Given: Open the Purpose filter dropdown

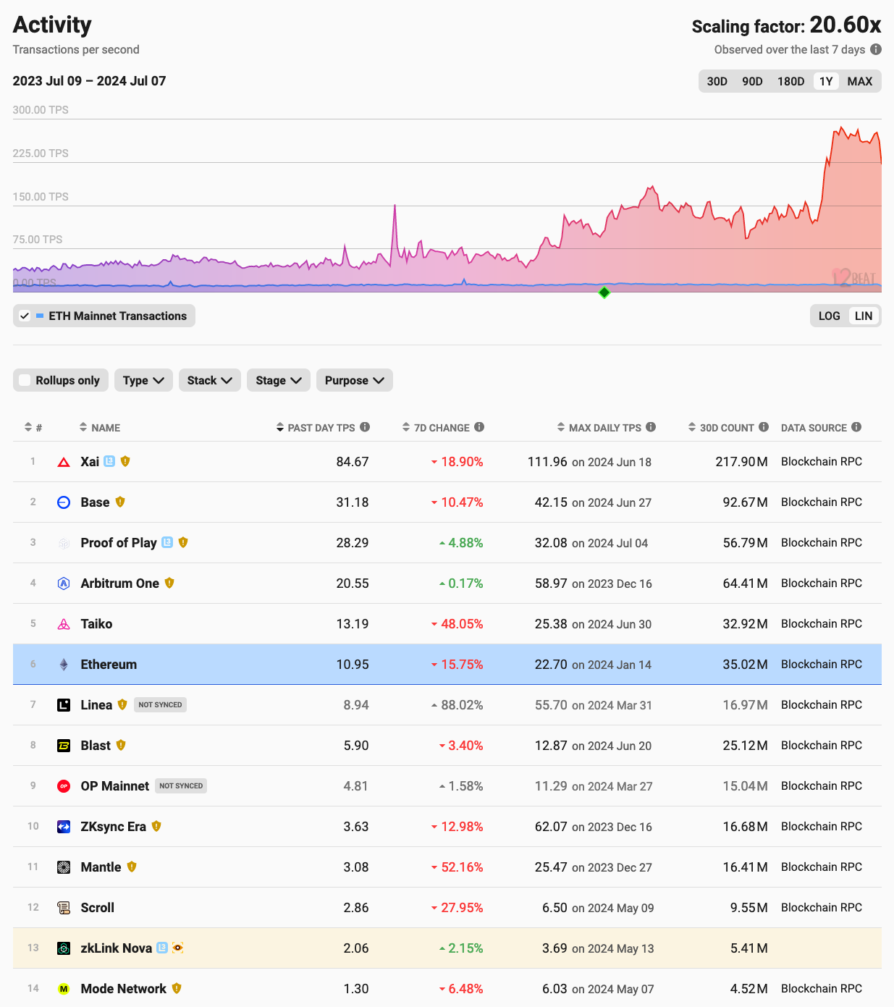Looking at the screenshot, I should click(x=355, y=380).
